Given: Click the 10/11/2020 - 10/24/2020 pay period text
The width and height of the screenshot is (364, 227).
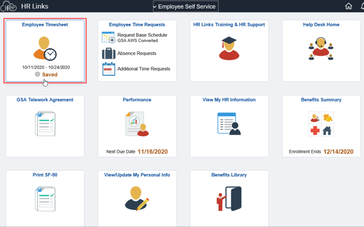Looking at the screenshot, I should [x=46, y=67].
